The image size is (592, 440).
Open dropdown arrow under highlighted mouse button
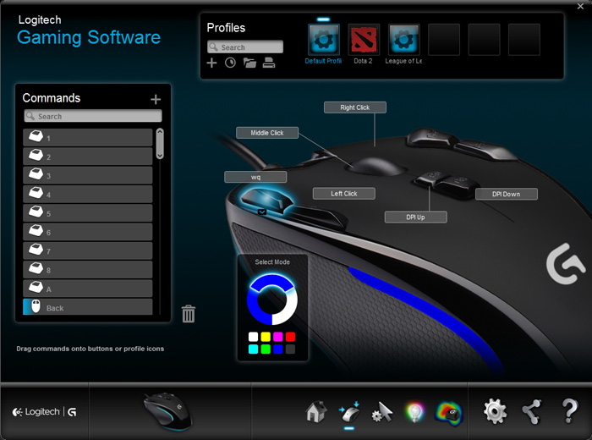point(262,212)
